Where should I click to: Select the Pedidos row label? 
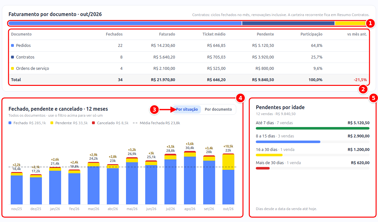[23, 46]
